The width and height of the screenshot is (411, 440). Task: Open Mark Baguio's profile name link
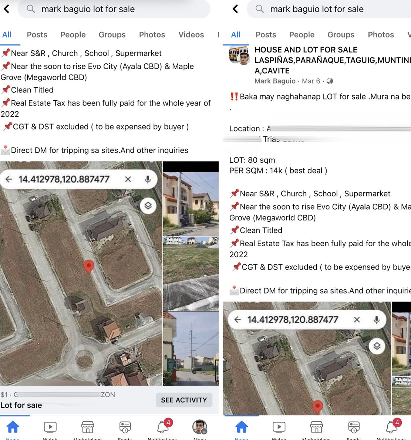click(x=275, y=81)
